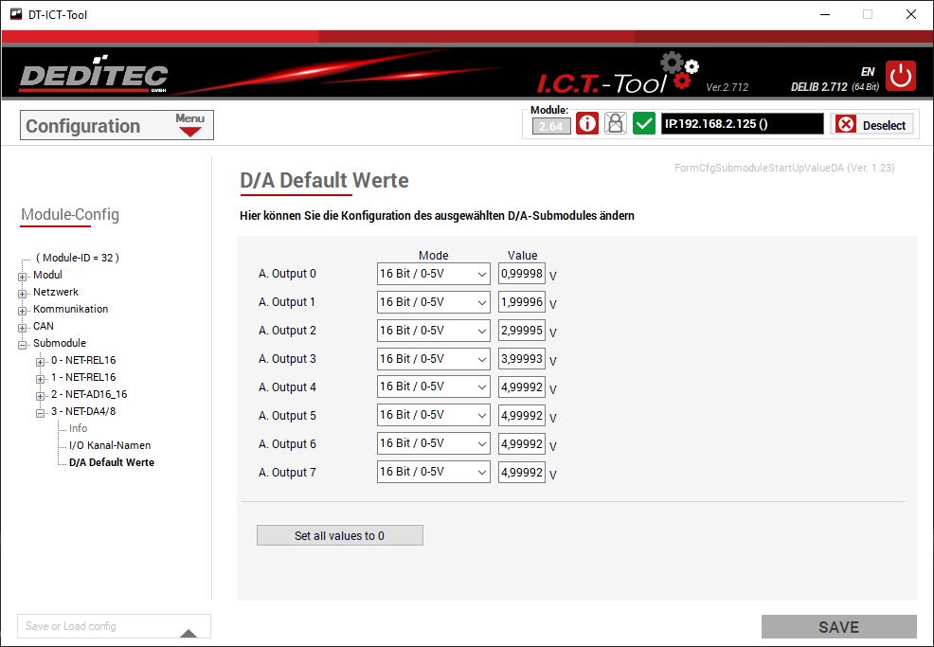This screenshot has height=647, width=934.
Task: Select I/O Kanal-Namen in the tree
Action: [x=110, y=445]
